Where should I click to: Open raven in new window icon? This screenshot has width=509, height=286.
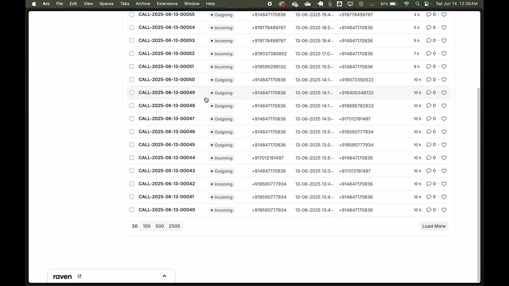point(80,276)
